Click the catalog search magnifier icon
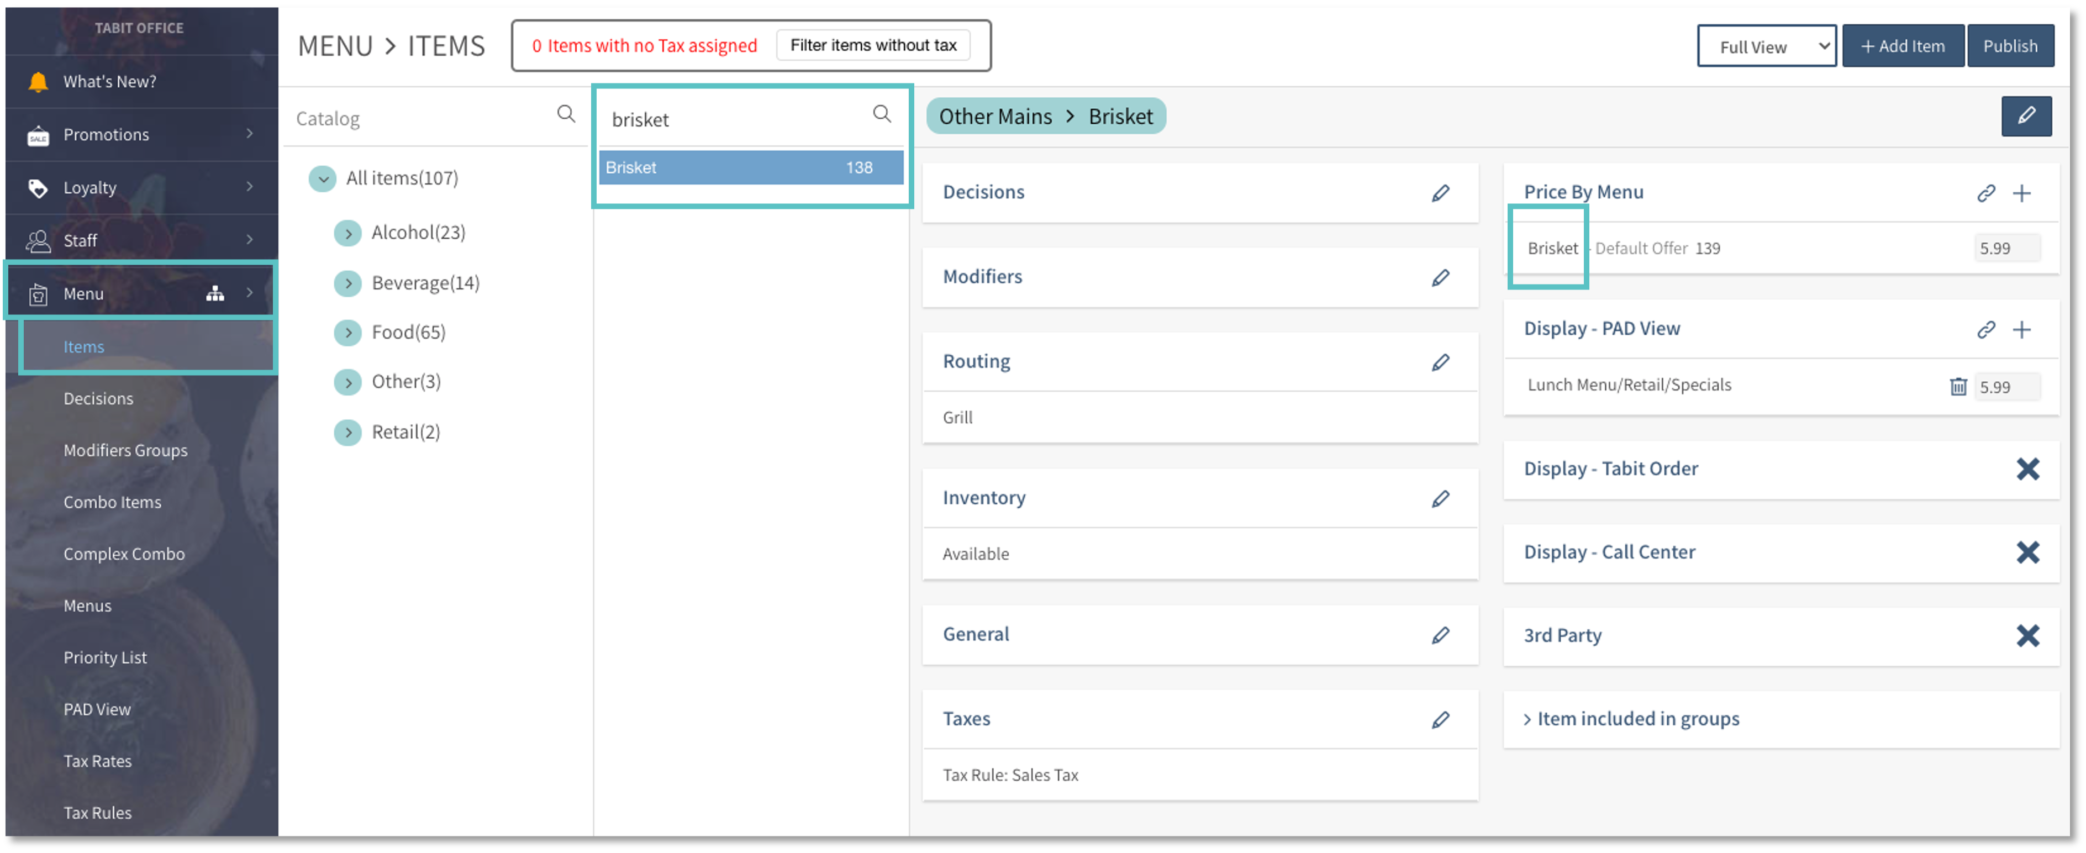This screenshot has width=2086, height=853. (566, 114)
